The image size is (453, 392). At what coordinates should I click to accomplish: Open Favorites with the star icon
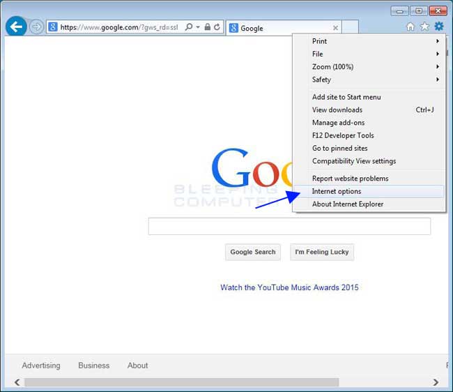424,27
